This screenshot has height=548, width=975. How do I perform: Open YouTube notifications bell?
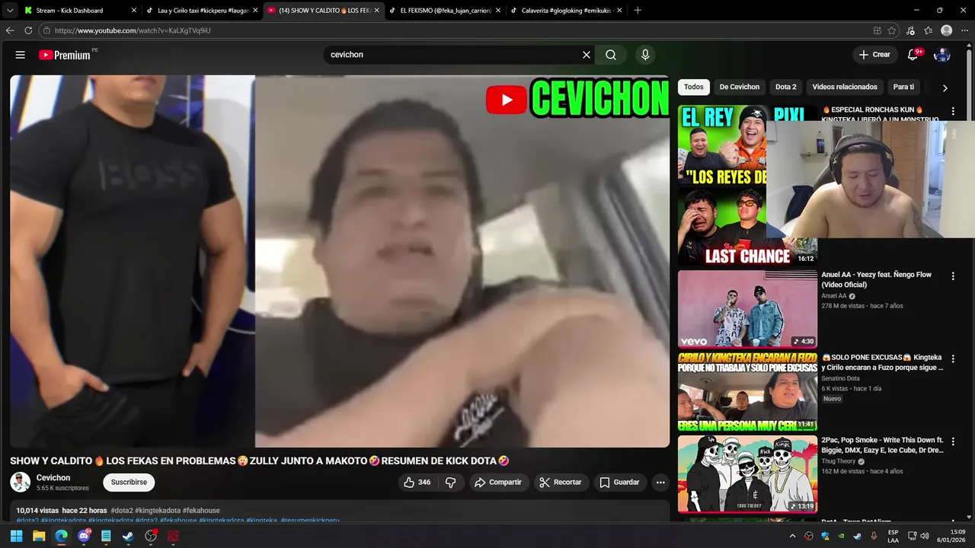[913, 55]
